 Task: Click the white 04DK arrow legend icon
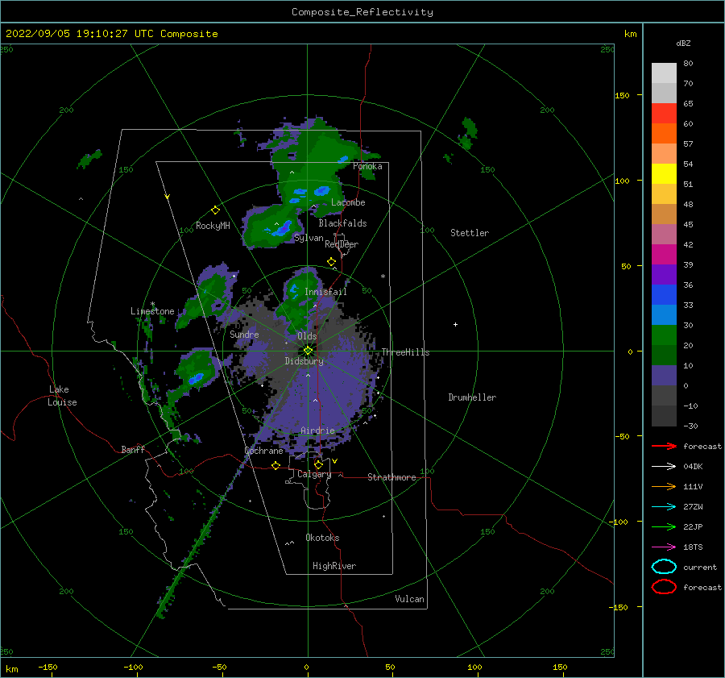click(x=664, y=467)
